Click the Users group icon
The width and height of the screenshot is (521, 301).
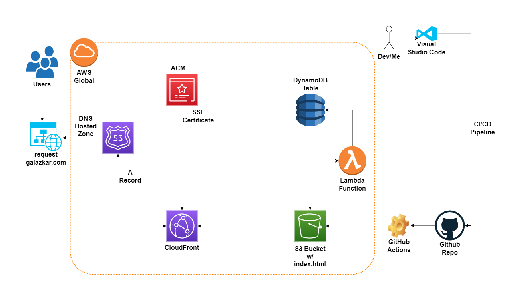[x=42, y=62]
